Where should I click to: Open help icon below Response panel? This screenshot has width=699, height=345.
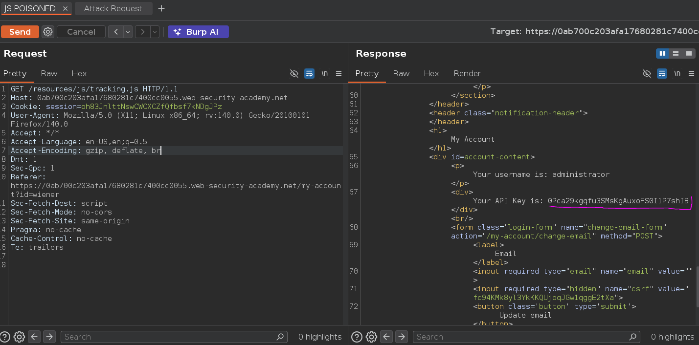357,337
